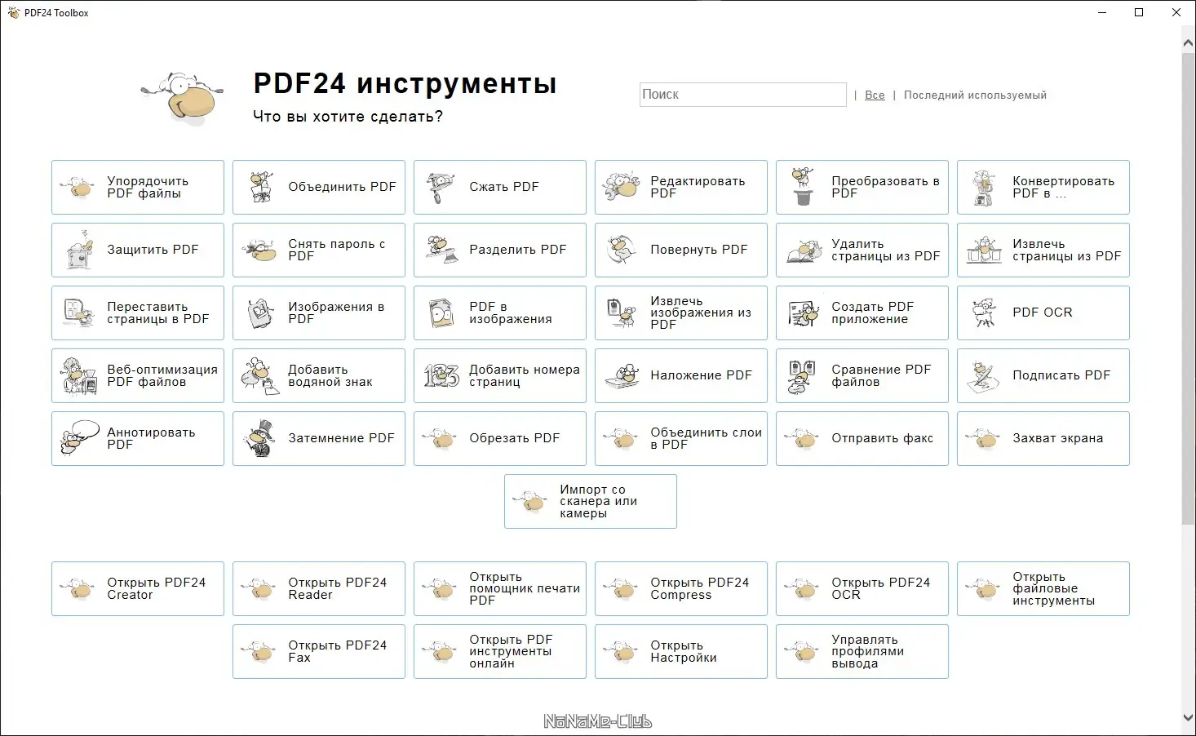The image size is (1196, 736).
Task: Click the 123 Добавить номера страниц icon
Action: [x=441, y=376]
